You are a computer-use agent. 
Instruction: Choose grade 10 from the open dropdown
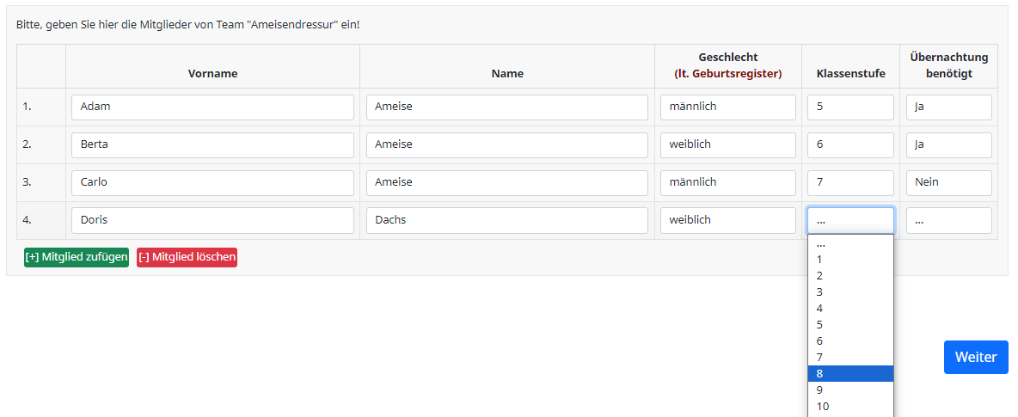click(x=849, y=406)
